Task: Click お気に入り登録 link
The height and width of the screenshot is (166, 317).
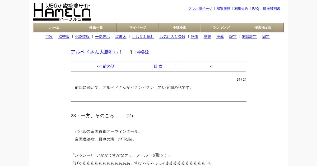Action: [173, 37]
